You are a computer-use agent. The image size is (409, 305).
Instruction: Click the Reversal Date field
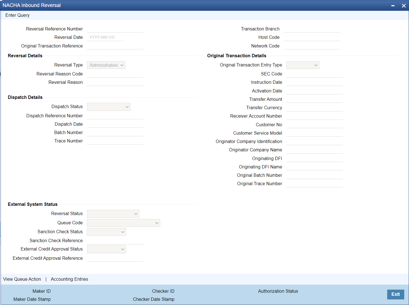[x=105, y=37]
